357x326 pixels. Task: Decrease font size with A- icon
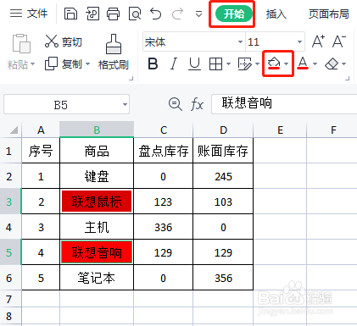click(339, 41)
